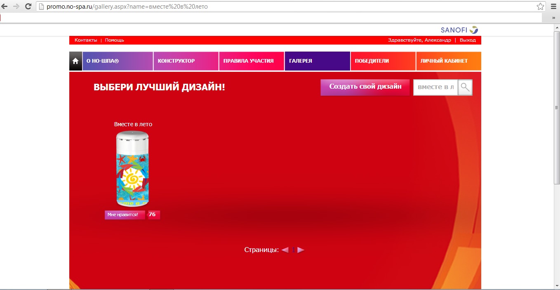The width and height of the screenshot is (560, 290).
Task: Click the ВЫБЕРИ ЛУЧШИЙ ДИЗАЙН! heading
Action: [x=159, y=87]
